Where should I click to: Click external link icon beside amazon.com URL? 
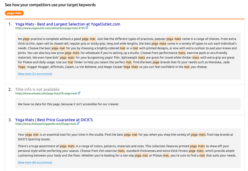(79, 93)
